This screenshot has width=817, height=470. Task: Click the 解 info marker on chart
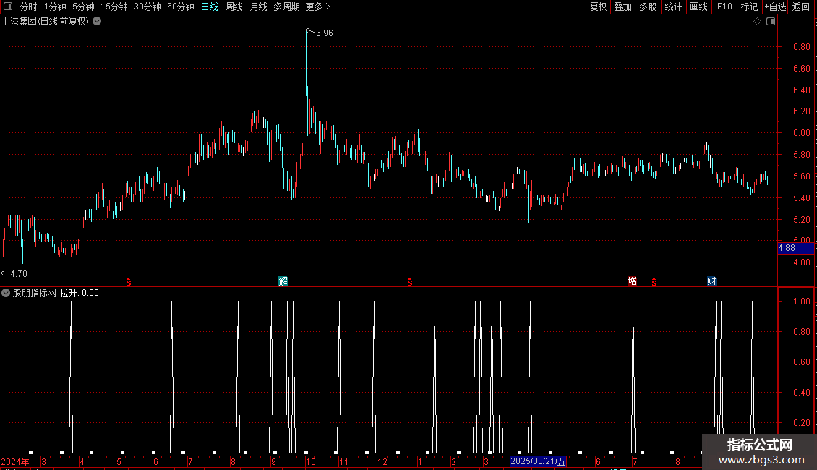283,281
